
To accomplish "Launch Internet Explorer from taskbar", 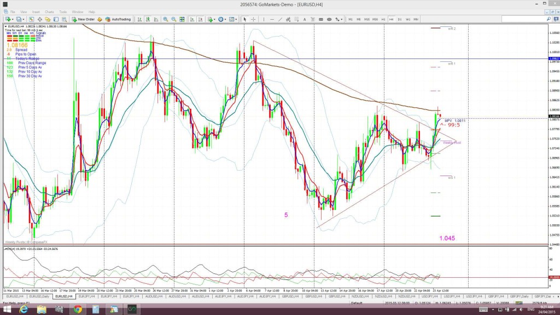I will click(x=24, y=310).
